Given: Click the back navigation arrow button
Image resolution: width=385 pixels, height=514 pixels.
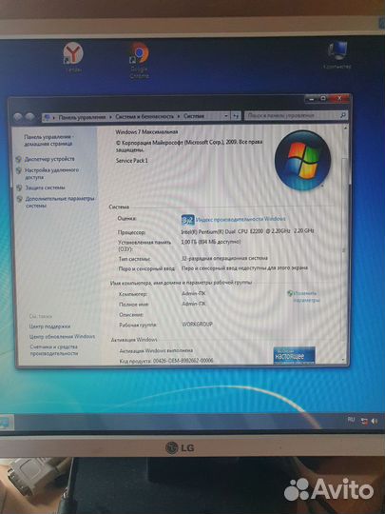Looking at the screenshot, I should click(x=18, y=117).
